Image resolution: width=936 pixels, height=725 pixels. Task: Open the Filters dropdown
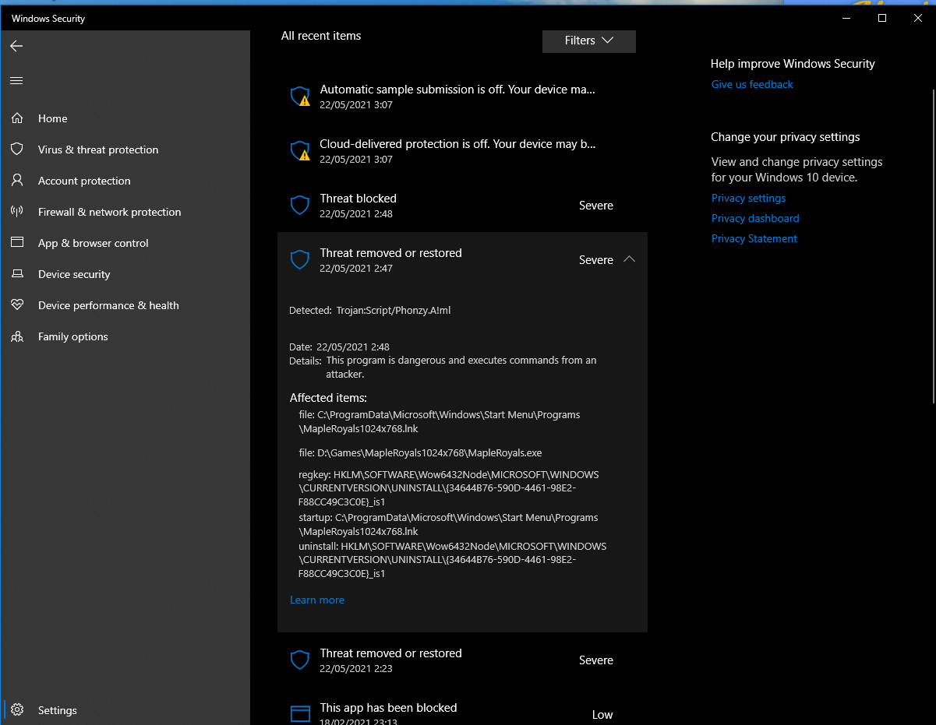point(588,40)
